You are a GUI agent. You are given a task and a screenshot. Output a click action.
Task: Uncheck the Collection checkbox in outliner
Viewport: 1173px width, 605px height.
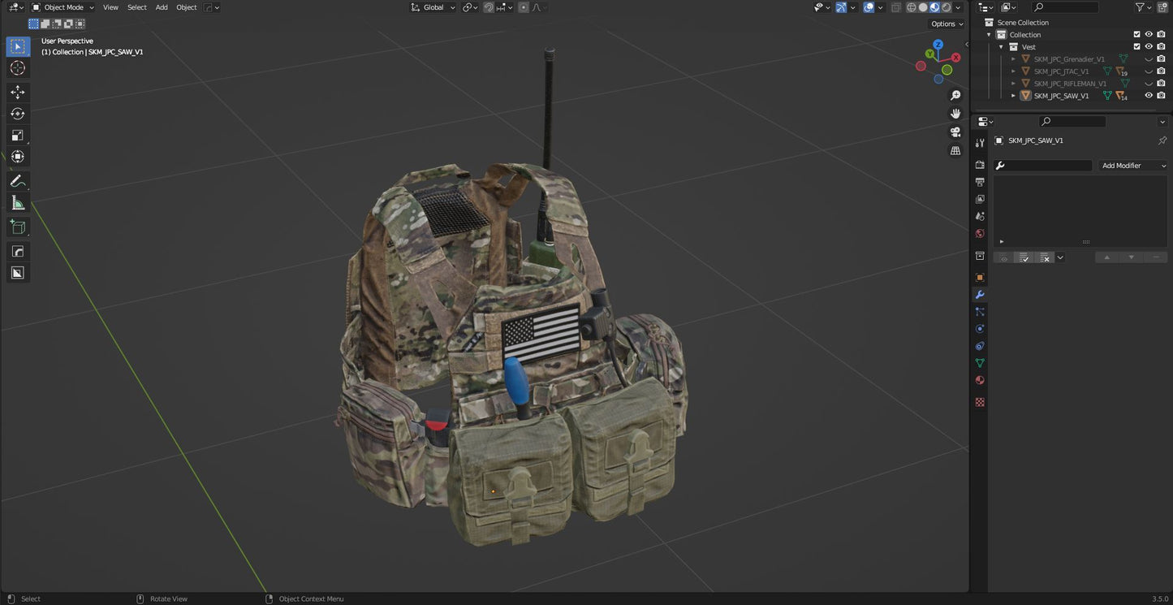[1136, 34]
